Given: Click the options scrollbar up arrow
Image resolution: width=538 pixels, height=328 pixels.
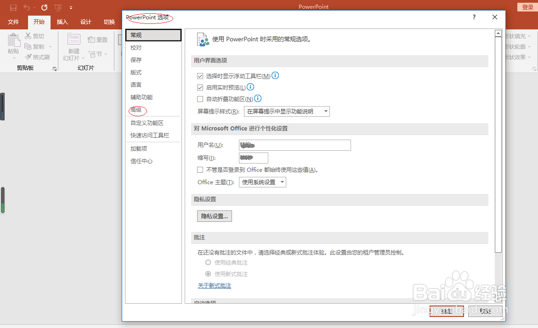Looking at the screenshot, I should click(498, 33).
